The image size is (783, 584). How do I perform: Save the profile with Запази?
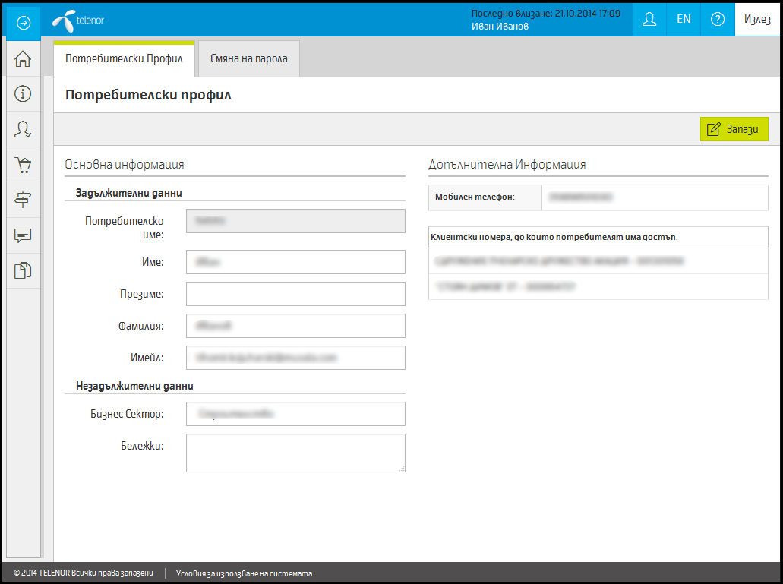734,129
